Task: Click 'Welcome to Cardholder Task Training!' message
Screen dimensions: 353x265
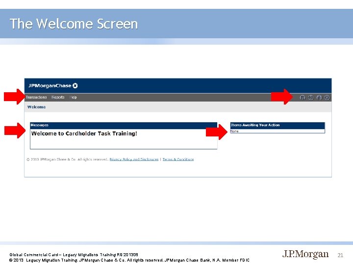Action: click(x=84, y=133)
